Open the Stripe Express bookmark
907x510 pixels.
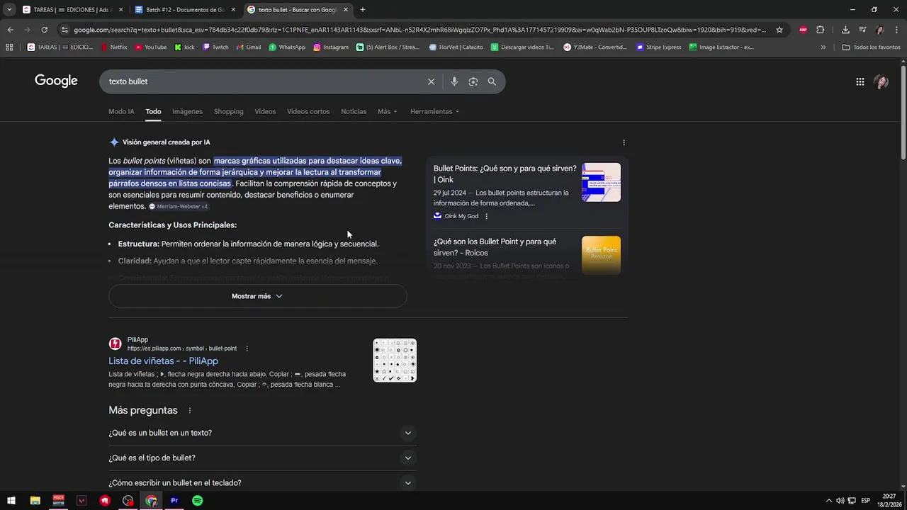(659, 47)
